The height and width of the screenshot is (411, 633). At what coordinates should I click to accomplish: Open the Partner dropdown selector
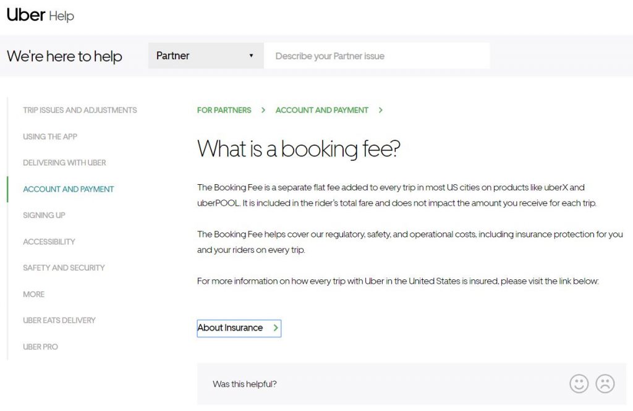[x=206, y=56]
